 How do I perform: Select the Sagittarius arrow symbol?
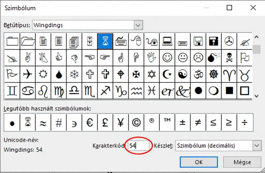pyautogui.click(x=105, y=91)
